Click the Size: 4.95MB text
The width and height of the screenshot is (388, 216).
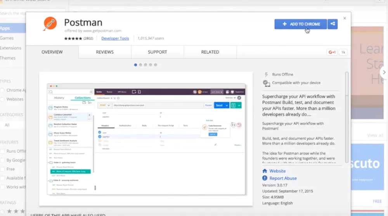[273, 197]
